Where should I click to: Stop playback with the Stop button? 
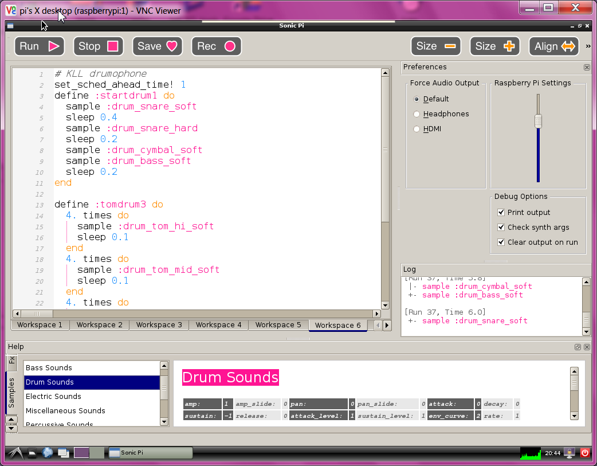(x=98, y=46)
